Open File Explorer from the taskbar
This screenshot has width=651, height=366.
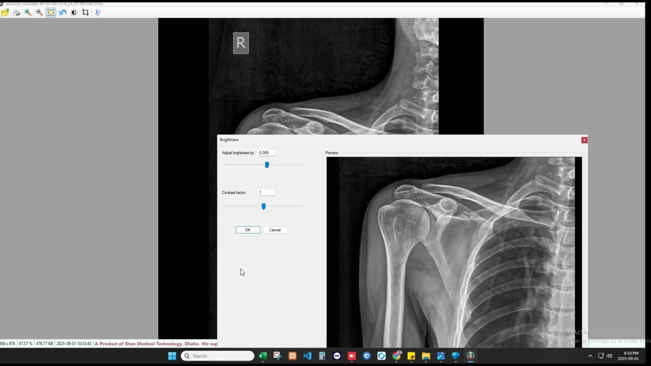pos(426,356)
